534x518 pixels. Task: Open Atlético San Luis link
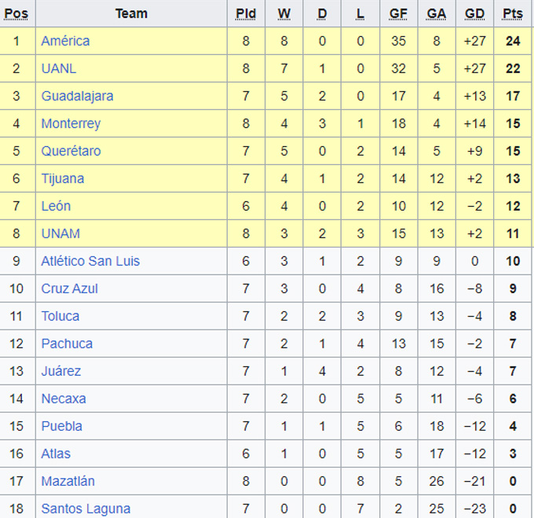(x=90, y=261)
